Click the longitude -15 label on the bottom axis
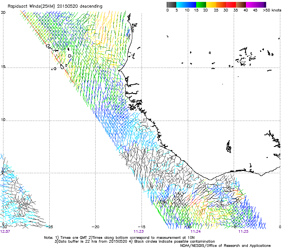This screenshot has width=283, height=248. [x=141, y=227]
